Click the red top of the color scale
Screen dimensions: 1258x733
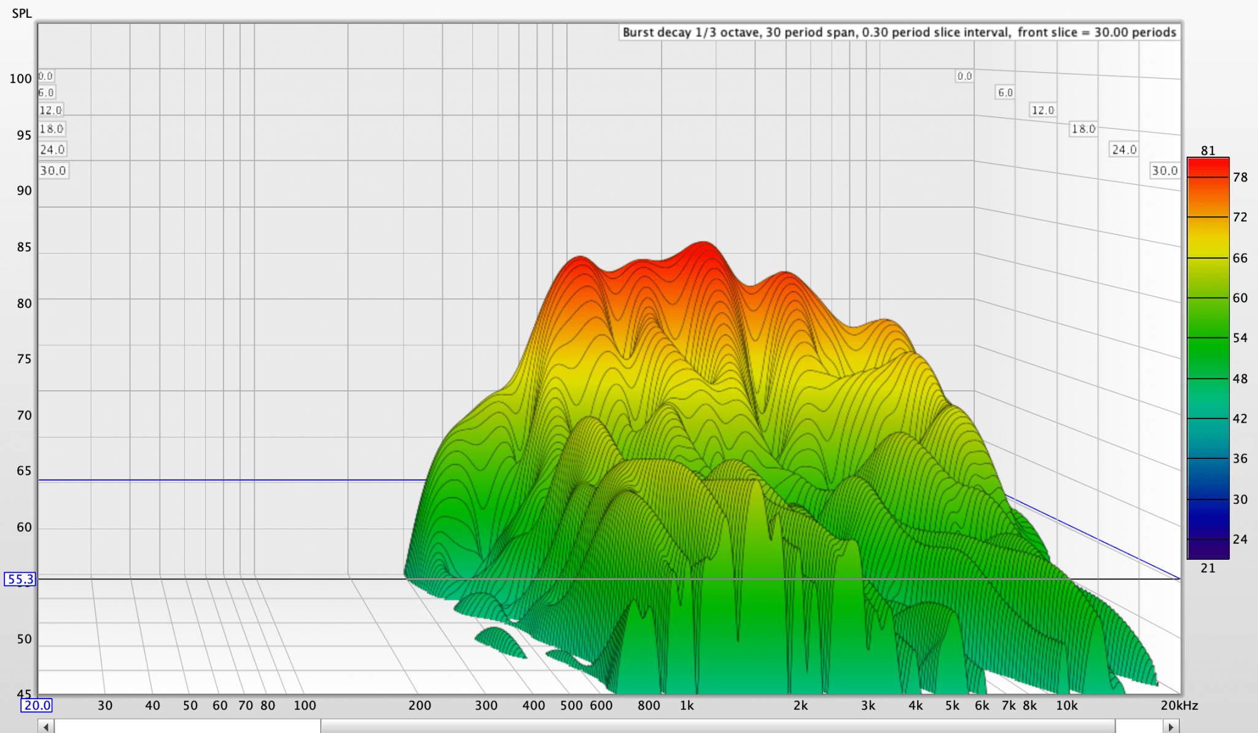[x=1208, y=166]
